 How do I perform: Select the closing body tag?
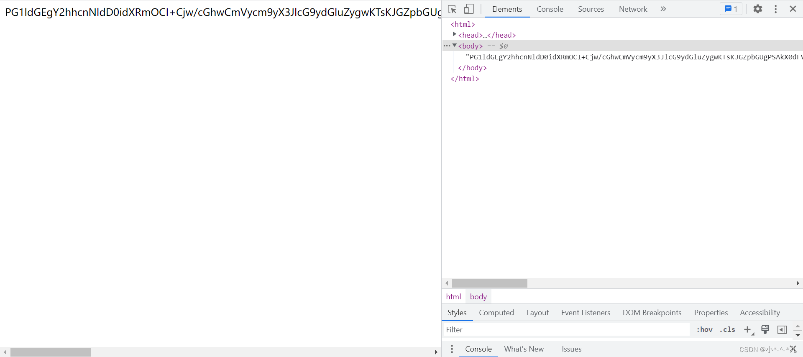pyautogui.click(x=472, y=68)
